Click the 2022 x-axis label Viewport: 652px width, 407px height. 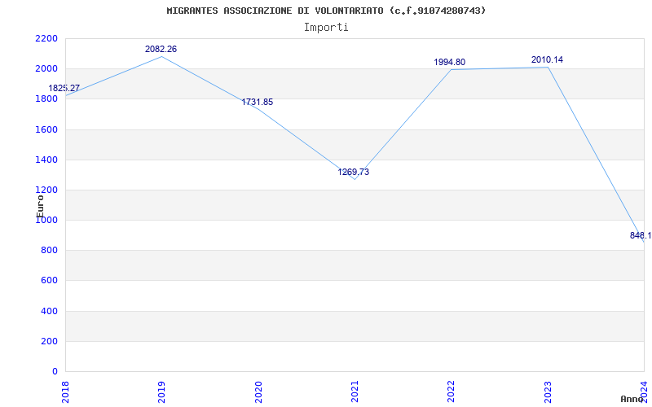(x=452, y=392)
